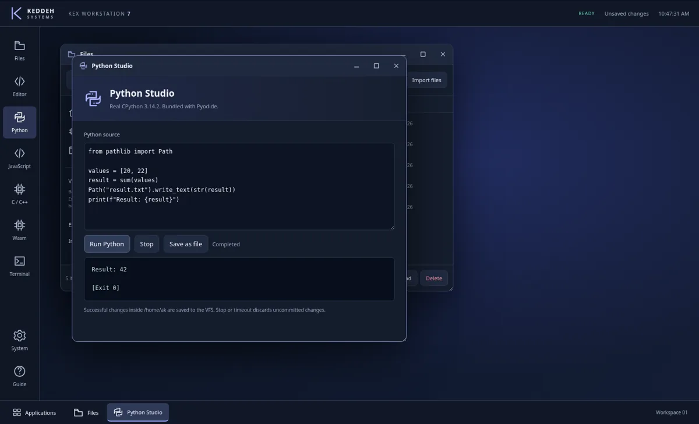Click the Files window title bar folder icon
The height and width of the screenshot is (424, 699).
click(72, 54)
